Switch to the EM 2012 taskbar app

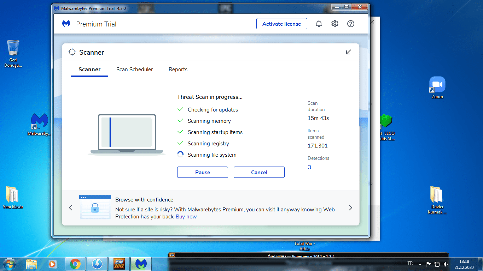[x=119, y=264]
